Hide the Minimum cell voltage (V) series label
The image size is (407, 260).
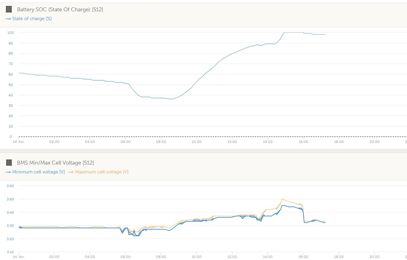[x=38, y=172]
